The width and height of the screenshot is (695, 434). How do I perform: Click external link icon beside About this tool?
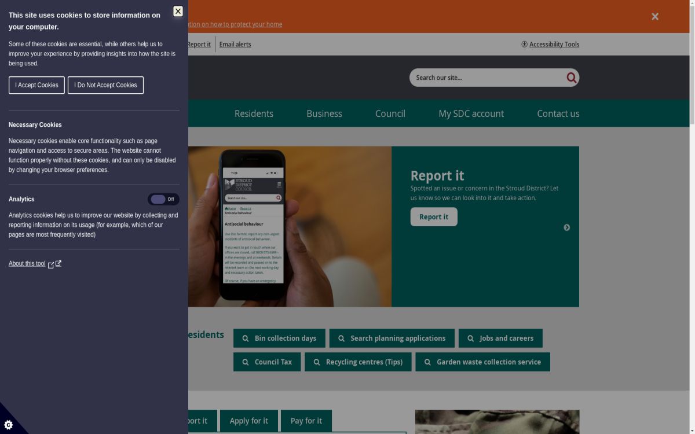pos(58,264)
